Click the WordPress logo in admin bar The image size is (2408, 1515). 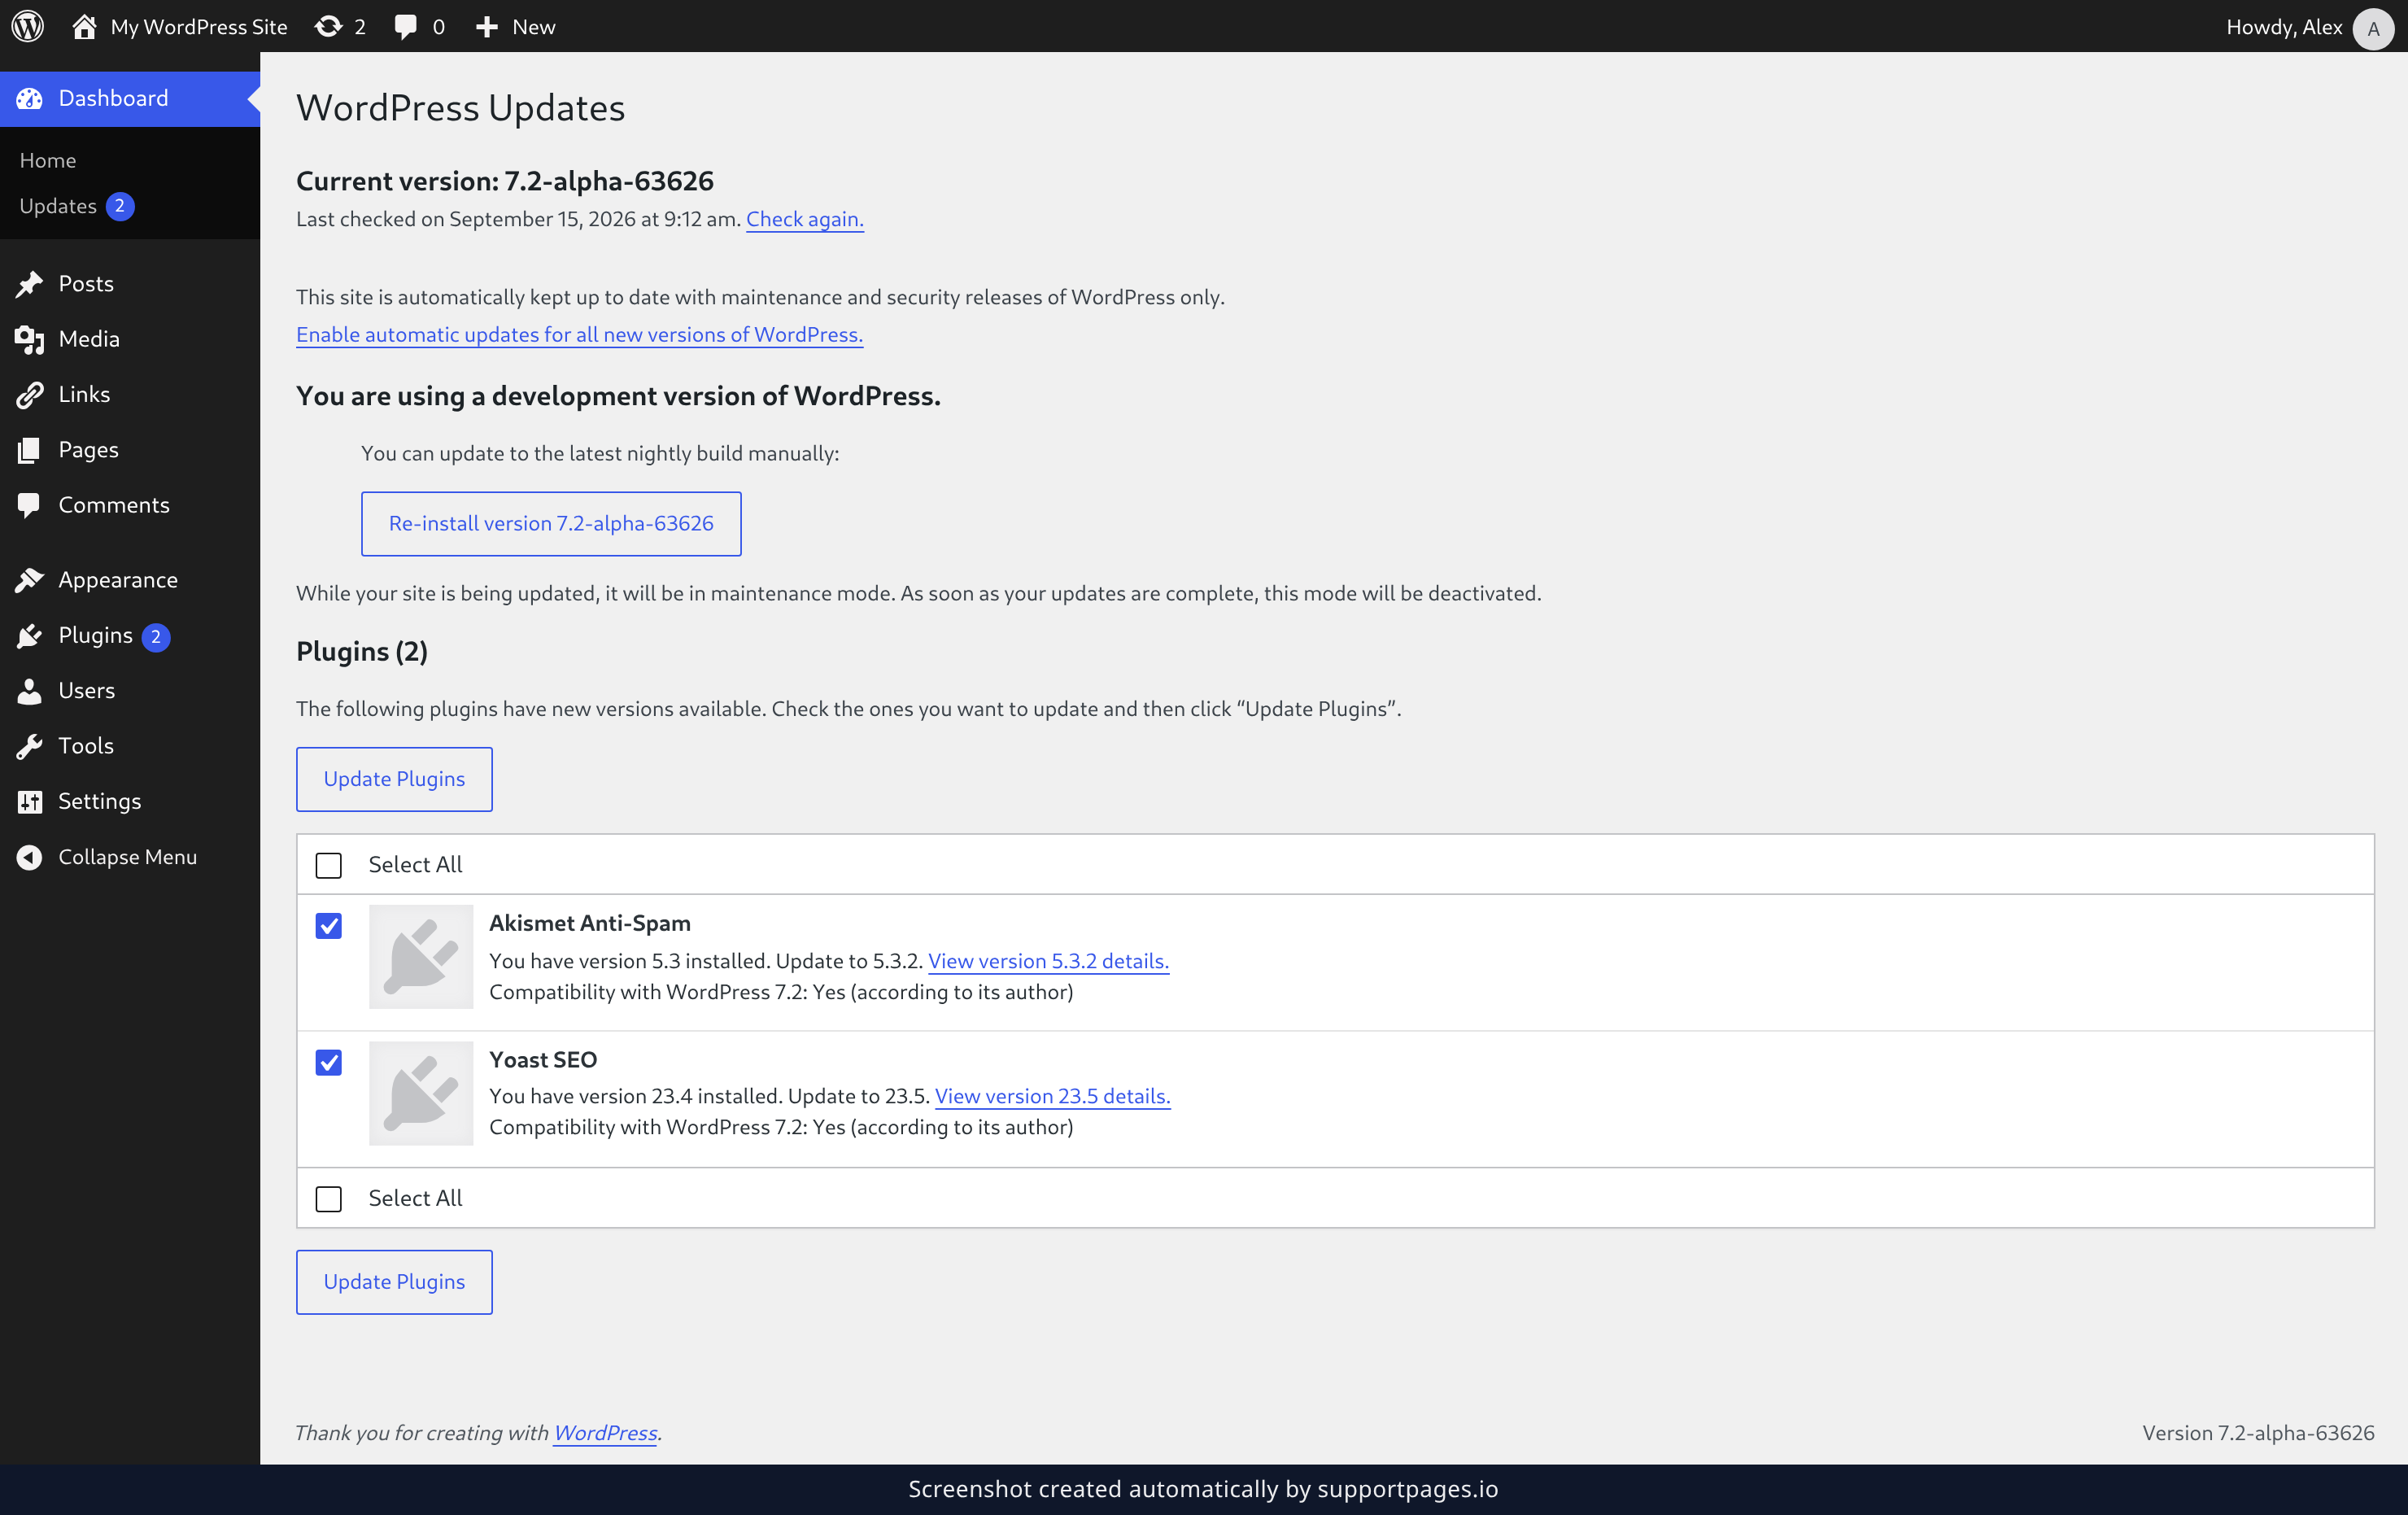click(28, 26)
